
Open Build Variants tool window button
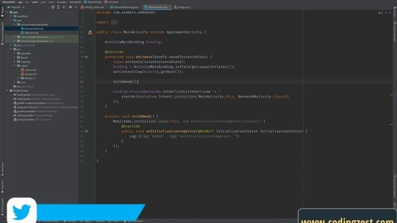(2, 206)
